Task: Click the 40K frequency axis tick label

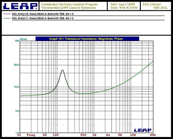Action: 153,135
